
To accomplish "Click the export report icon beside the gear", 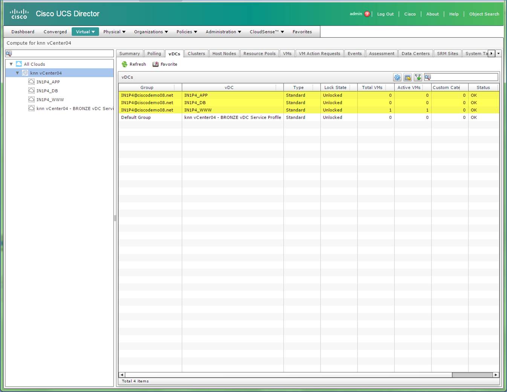I will [407, 77].
